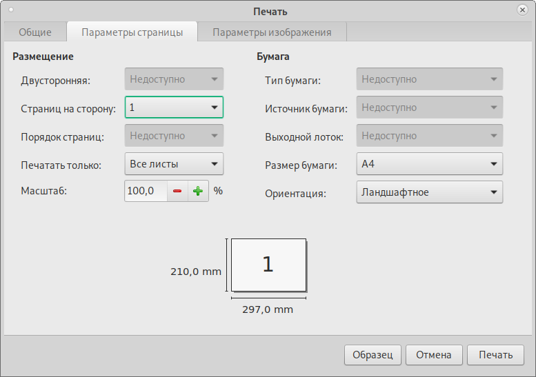Click the disabled Тип бумаги dropdown
The image size is (536, 377).
tap(429, 79)
